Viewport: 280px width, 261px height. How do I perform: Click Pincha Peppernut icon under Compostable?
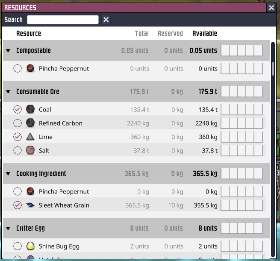coord(30,68)
